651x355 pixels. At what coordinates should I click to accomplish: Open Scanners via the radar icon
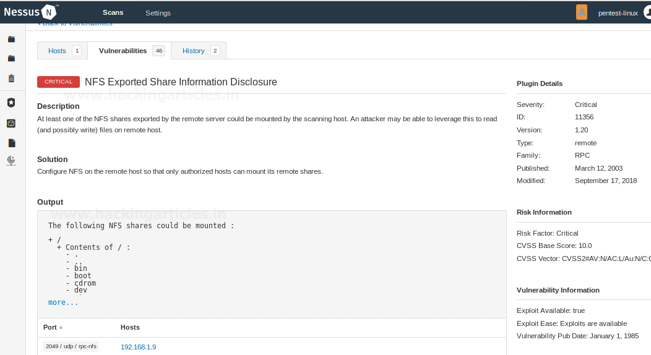(11, 160)
